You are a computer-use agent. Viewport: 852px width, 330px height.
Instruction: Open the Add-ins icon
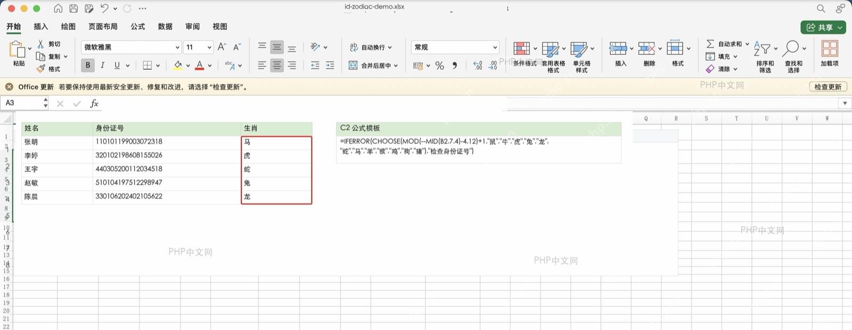830,48
